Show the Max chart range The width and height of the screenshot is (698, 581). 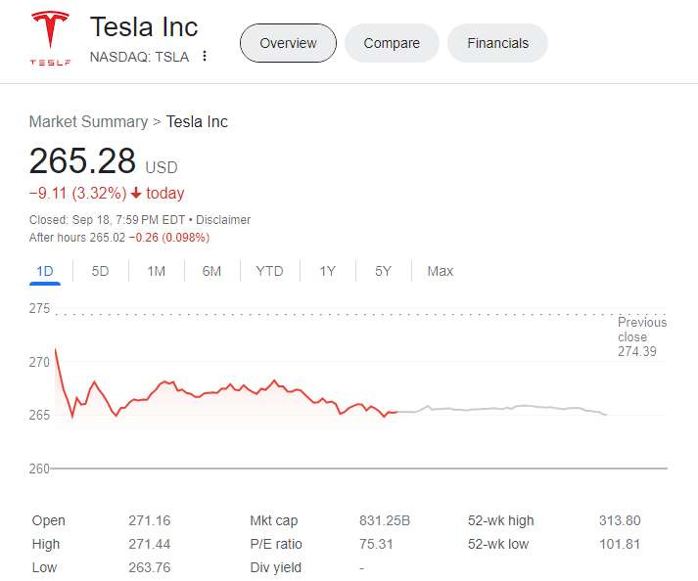click(x=440, y=271)
